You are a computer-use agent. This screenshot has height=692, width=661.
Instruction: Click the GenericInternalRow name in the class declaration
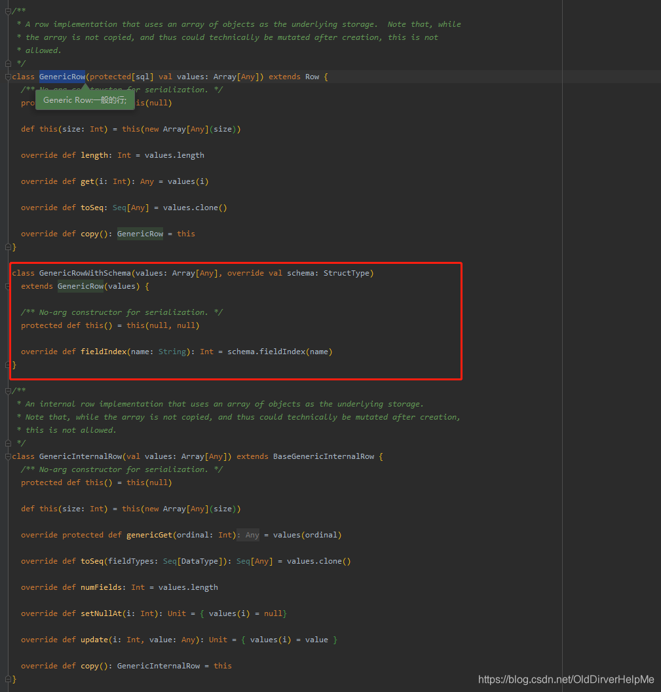(81, 456)
